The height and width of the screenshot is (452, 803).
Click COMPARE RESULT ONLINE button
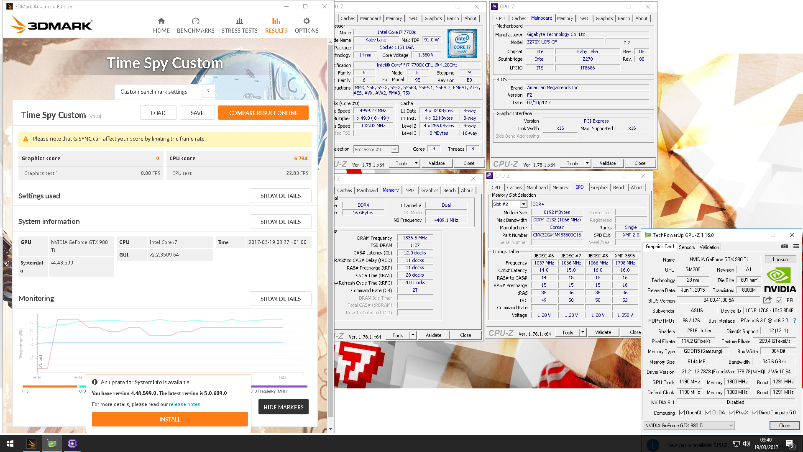tap(263, 113)
